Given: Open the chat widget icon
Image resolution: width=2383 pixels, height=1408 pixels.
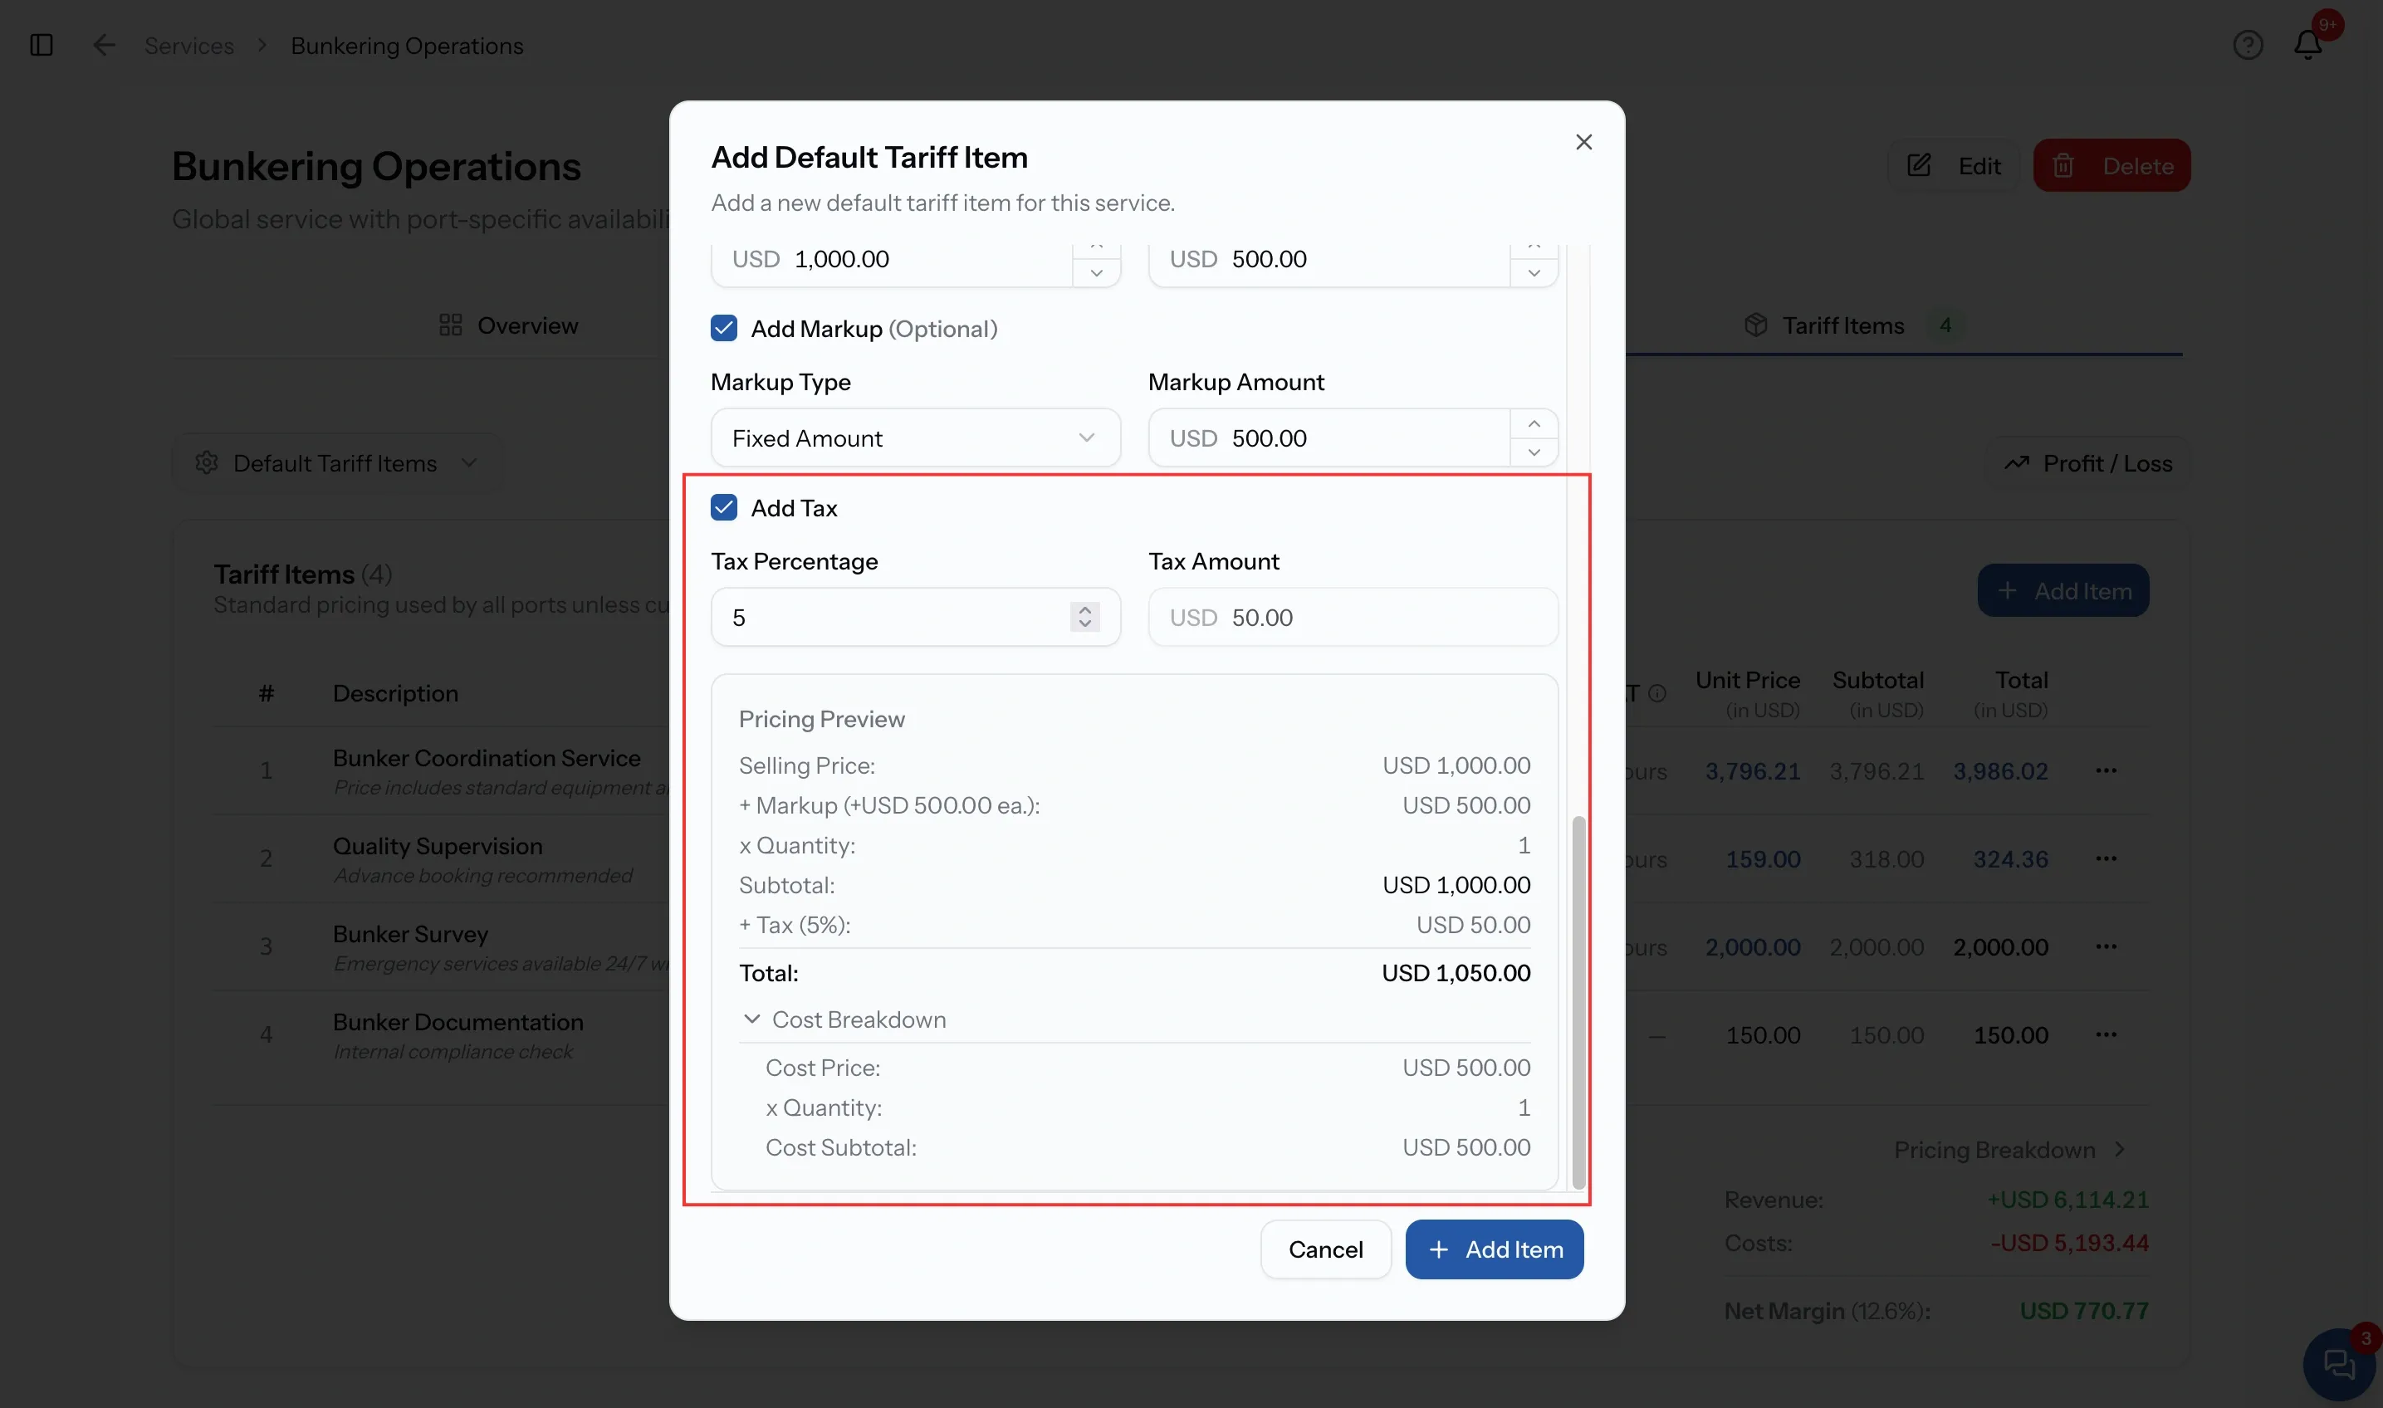Looking at the screenshot, I should (2339, 1364).
